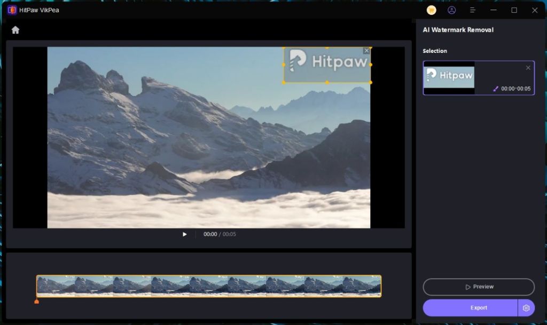Click the Preview button
The image size is (547, 325).
[479, 287]
